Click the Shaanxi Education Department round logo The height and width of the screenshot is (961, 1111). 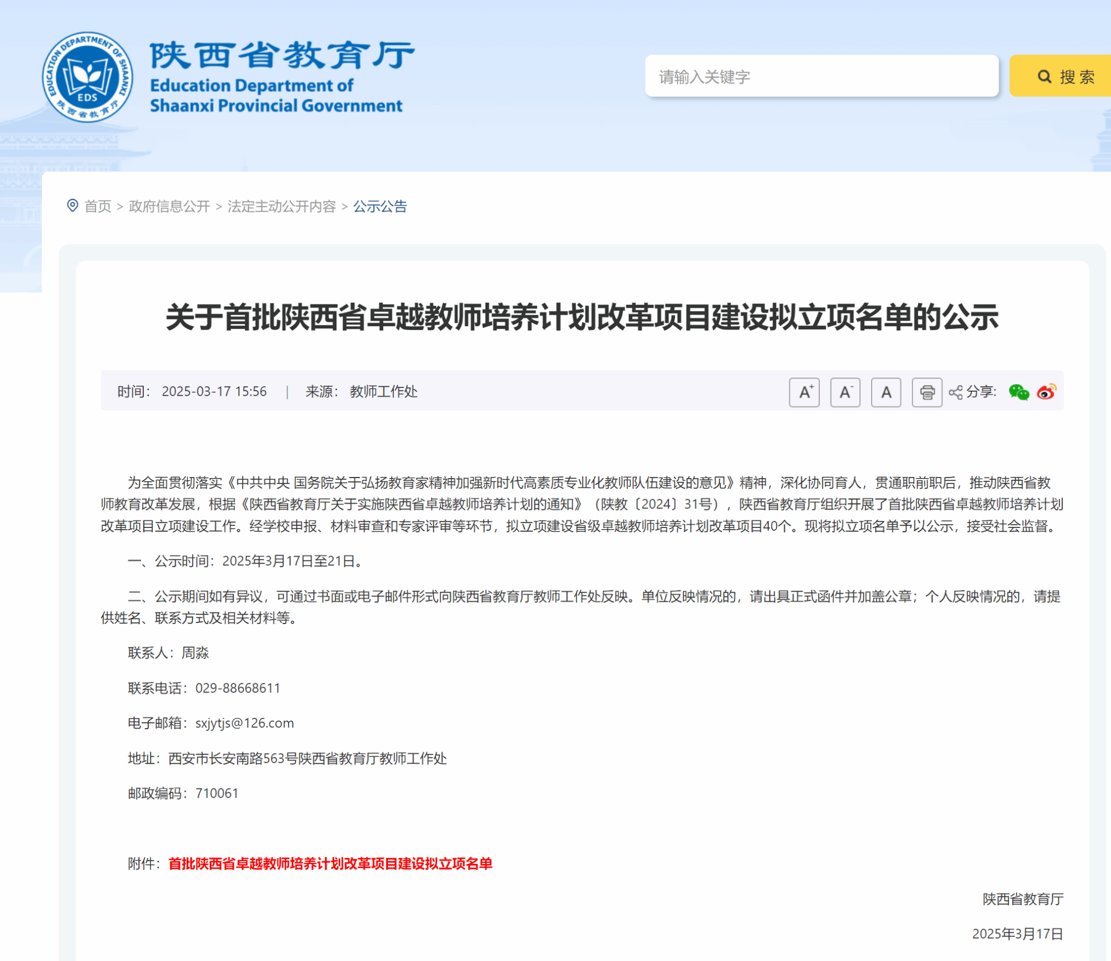[x=87, y=77]
